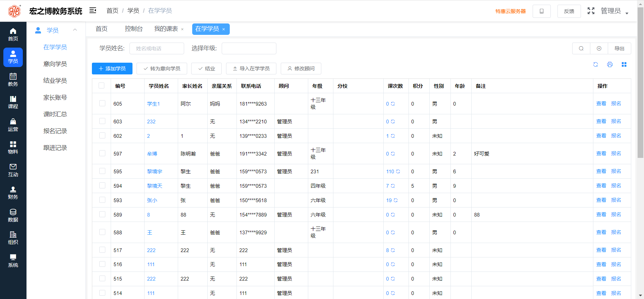Open 报名记录 in the submenu

pyautogui.click(x=55, y=131)
